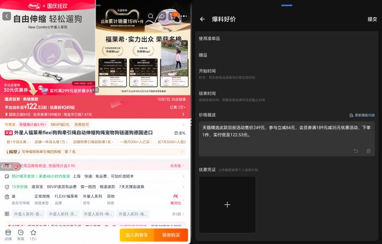Undo the price description text
Image resolution: width=382 pixels, height=244 pixels.
click(x=355, y=151)
